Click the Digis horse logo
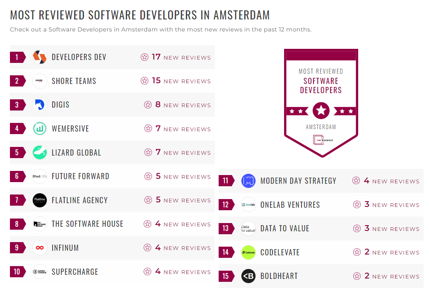This screenshot has width=429, height=293. [x=39, y=104]
